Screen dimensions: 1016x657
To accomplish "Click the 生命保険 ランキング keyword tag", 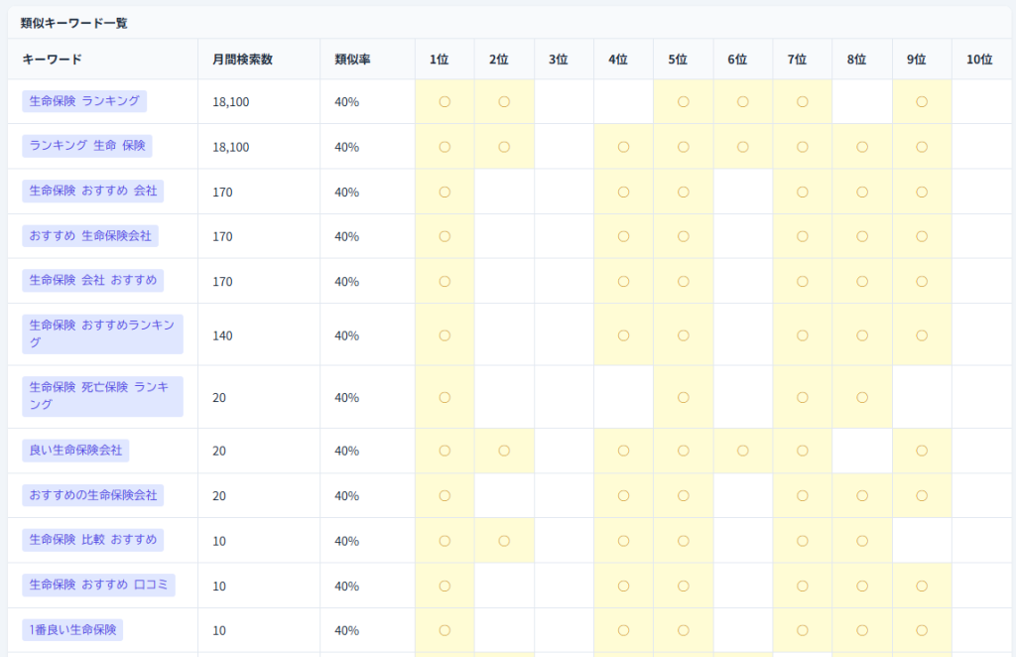I will [x=84, y=101].
